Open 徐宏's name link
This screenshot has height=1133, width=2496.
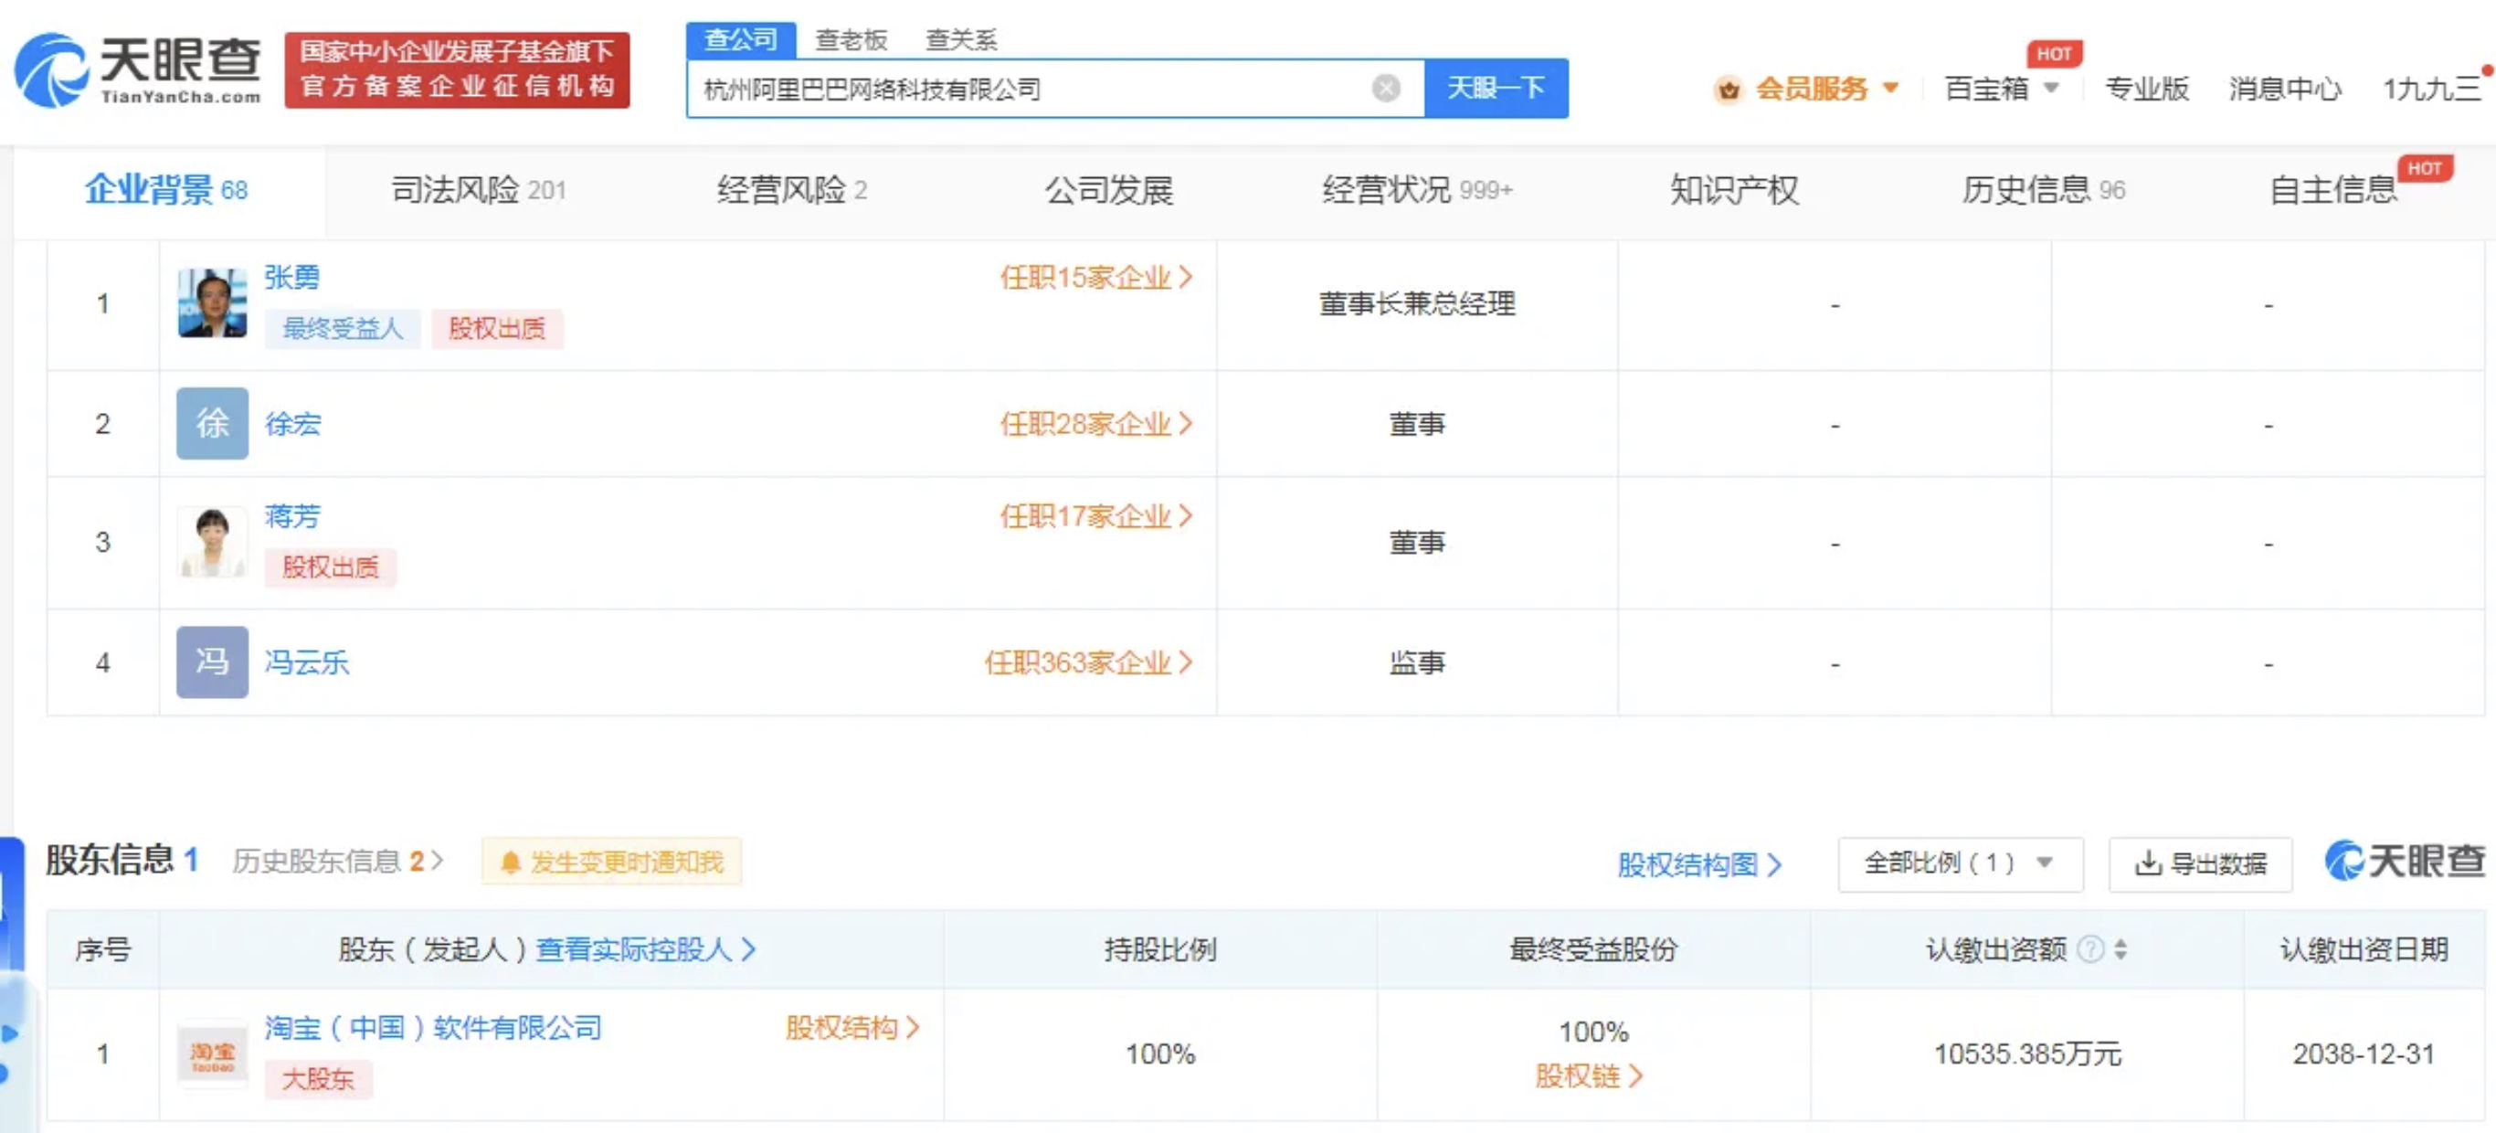pyautogui.click(x=292, y=424)
